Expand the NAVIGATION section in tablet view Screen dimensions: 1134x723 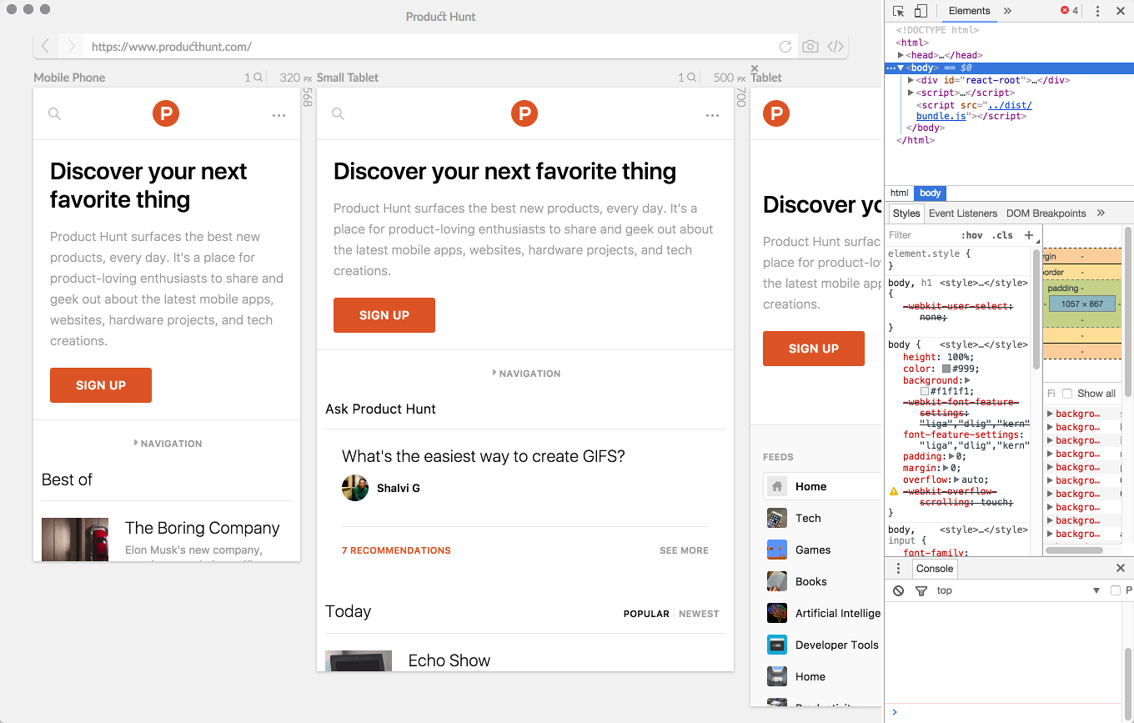click(x=526, y=373)
